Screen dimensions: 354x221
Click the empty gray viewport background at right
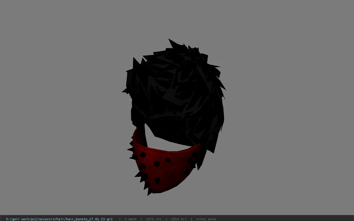point(290,110)
